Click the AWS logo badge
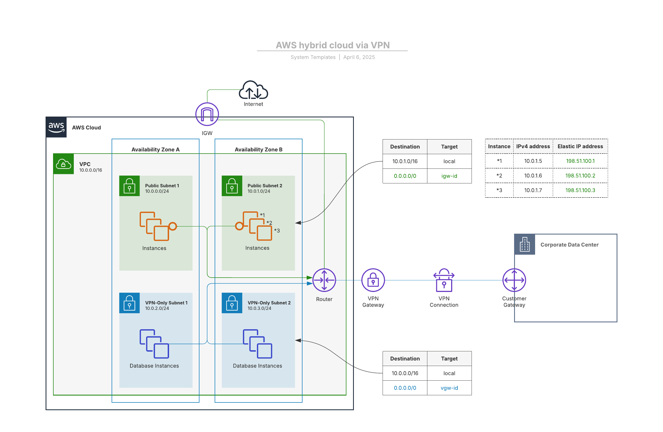Viewport: 663px width, 432px height. point(56,127)
